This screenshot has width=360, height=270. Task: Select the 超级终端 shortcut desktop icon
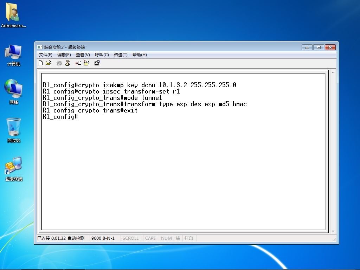(14, 169)
